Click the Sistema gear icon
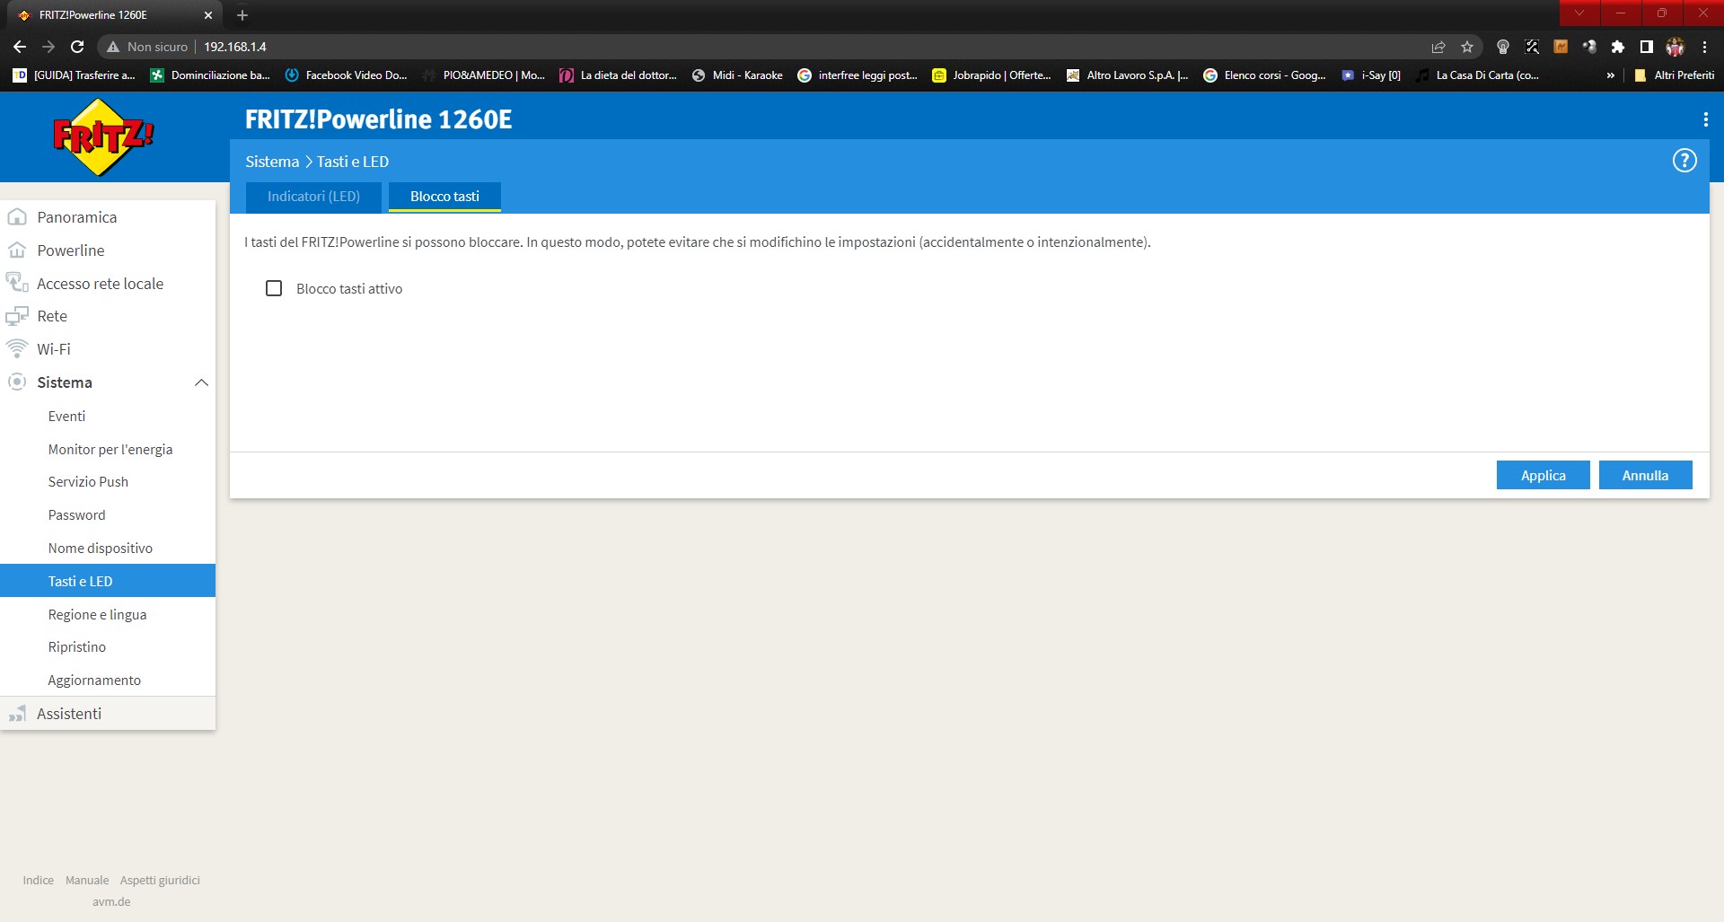The height and width of the screenshot is (922, 1724). 17,382
